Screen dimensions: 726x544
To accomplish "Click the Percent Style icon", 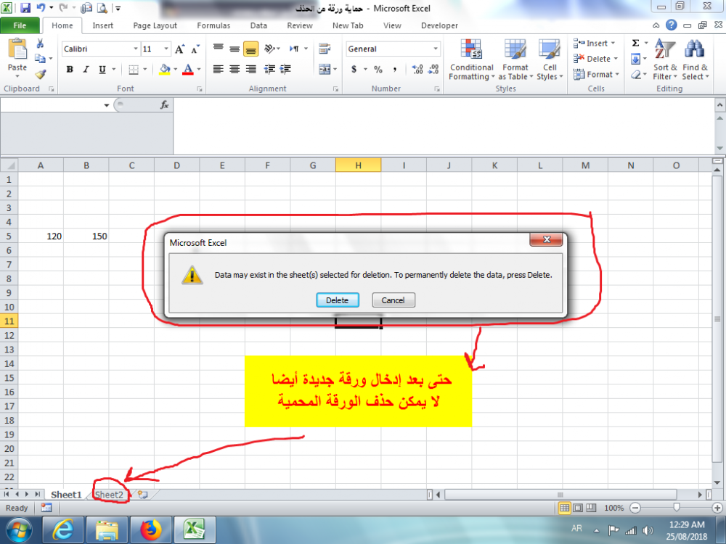I will tap(378, 70).
